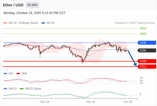This screenshot has width=157, height=106.
Task: Click the 2510 resistance level label
Action: coord(143,28)
